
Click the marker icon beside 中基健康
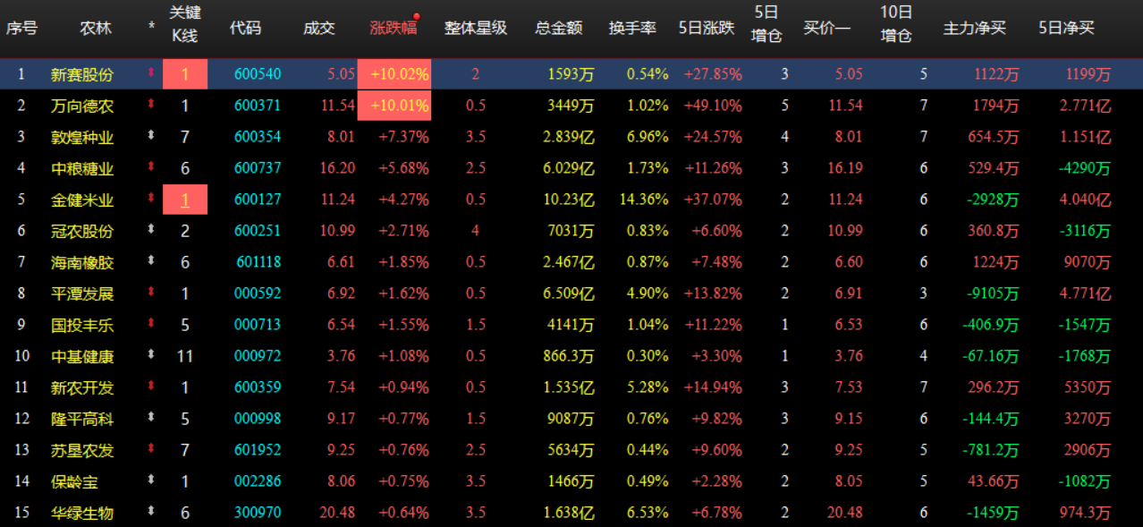pyautogui.click(x=151, y=356)
